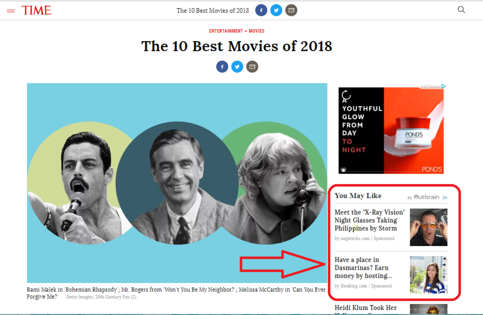Click the main hero image of three actors

[177, 183]
